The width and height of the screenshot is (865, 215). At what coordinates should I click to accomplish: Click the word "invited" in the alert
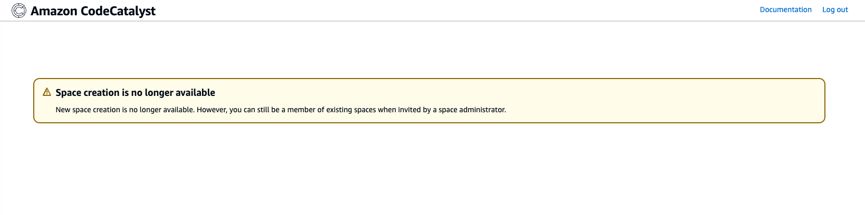pyautogui.click(x=408, y=110)
